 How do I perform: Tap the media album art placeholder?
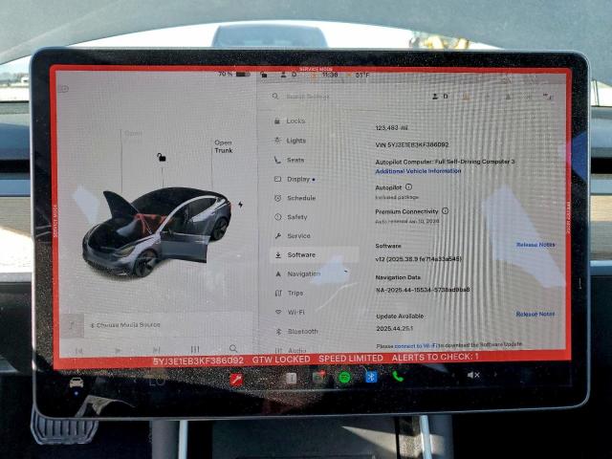click(x=72, y=325)
